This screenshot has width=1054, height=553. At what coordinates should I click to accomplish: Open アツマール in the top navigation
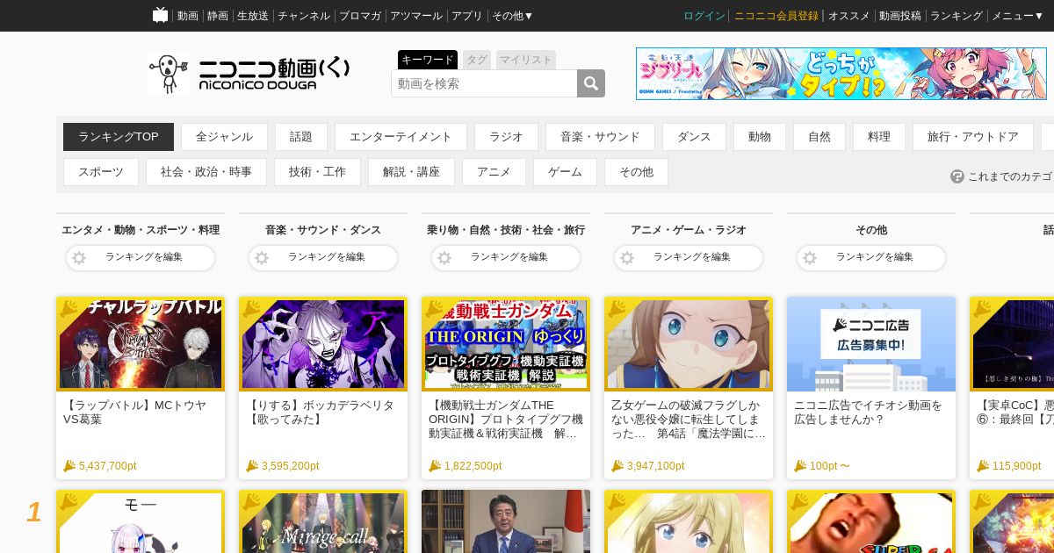click(x=416, y=16)
